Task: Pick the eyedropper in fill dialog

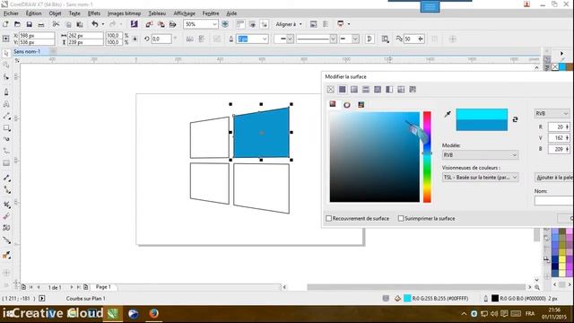Action: pyautogui.click(x=448, y=114)
